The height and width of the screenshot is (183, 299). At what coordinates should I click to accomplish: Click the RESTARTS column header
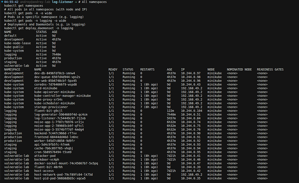(x=147, y=69)
